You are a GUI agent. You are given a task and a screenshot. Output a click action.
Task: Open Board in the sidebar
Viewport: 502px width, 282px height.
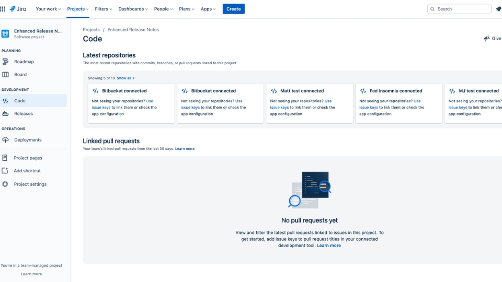click(33, 75)
